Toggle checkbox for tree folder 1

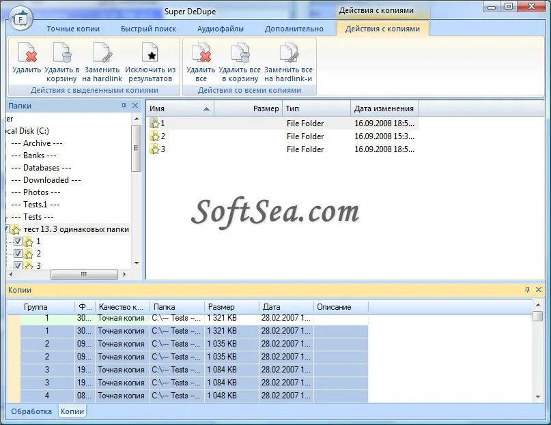[x=18, y=241]
